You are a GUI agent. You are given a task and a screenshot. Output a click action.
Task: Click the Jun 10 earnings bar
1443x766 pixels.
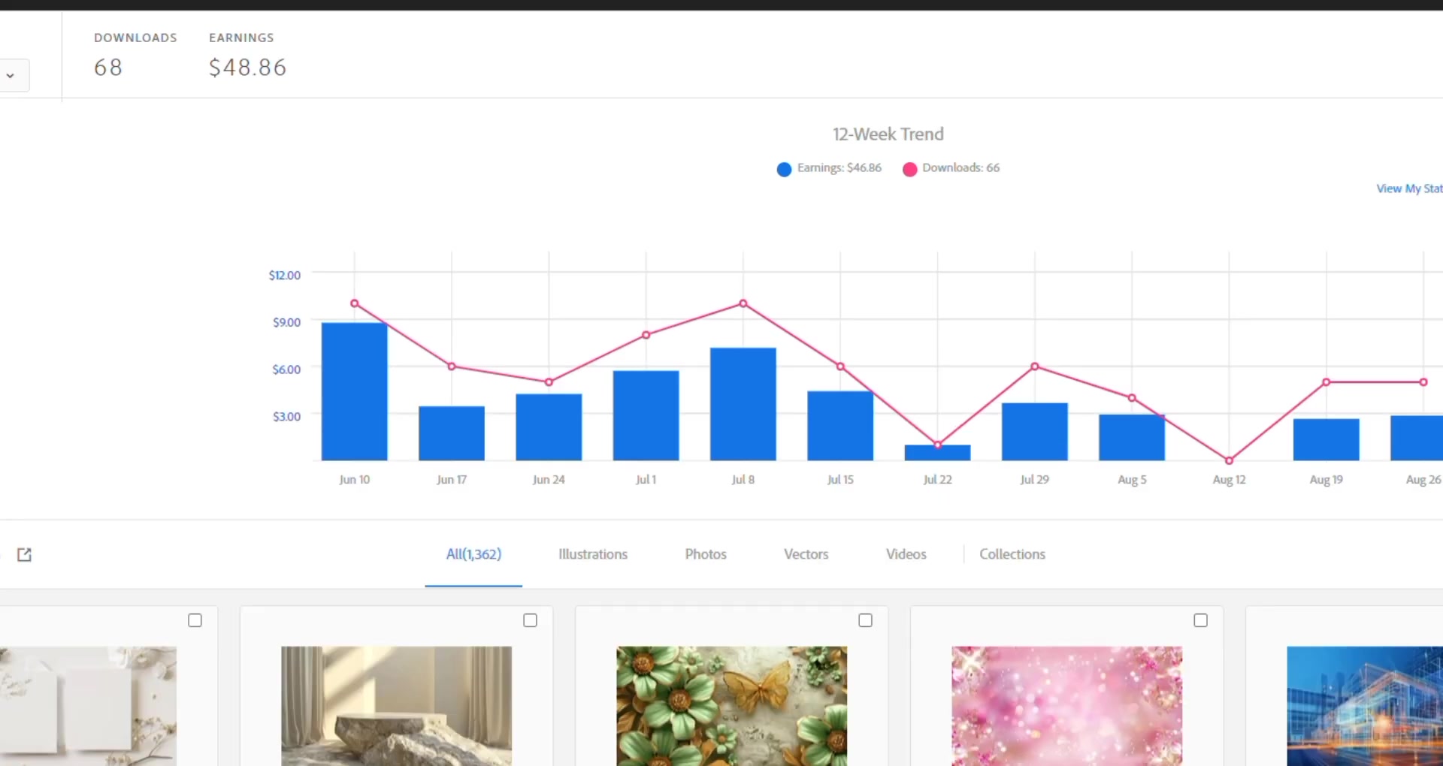tap(354, 391)
